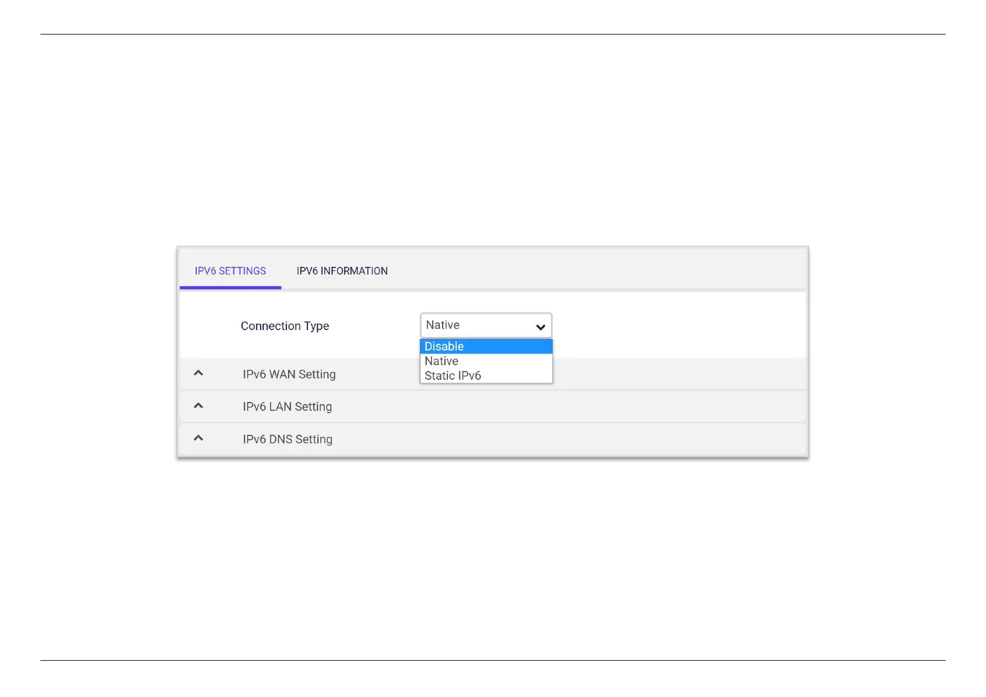The image size is (986, 697).
Task: Click the IPv6 DNS Setting label
Action: tap(287, 440)
